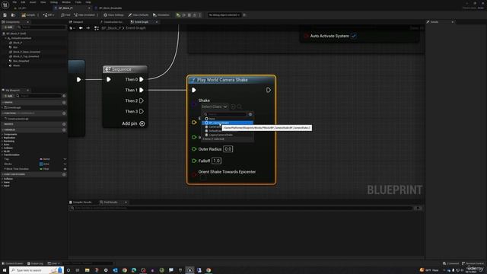The height and width of the screenshot is (274, 487).
Task: Open File Explorer from the taskbar
Action: [x=87, y=270]
